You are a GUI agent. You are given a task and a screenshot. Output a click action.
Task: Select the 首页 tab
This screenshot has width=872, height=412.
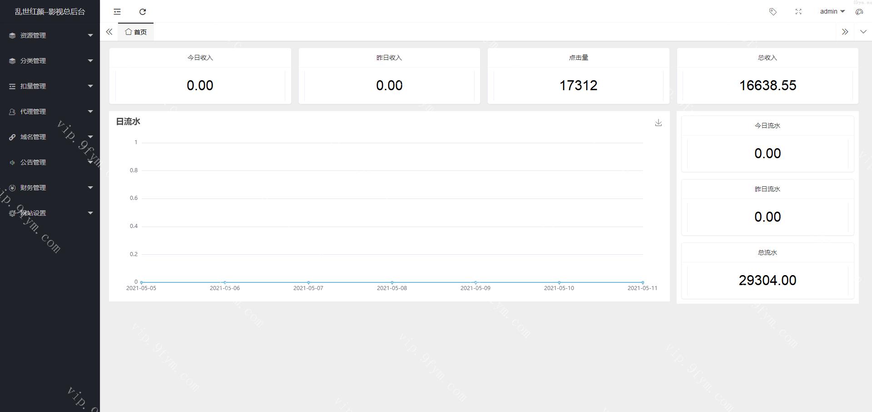tap(136, 32)
